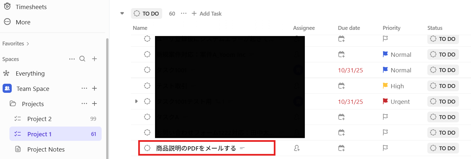Click Add Task button
The height and width of the screenshot is (159, 471).
(x=207, y=14)
